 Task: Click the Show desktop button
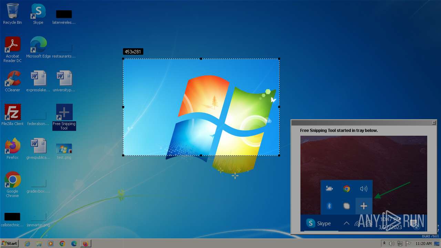click(x=437, y=244)
